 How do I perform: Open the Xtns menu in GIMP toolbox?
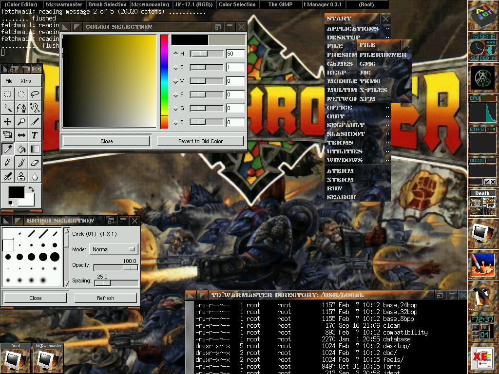pyautogui.click(x=25, y=81)
